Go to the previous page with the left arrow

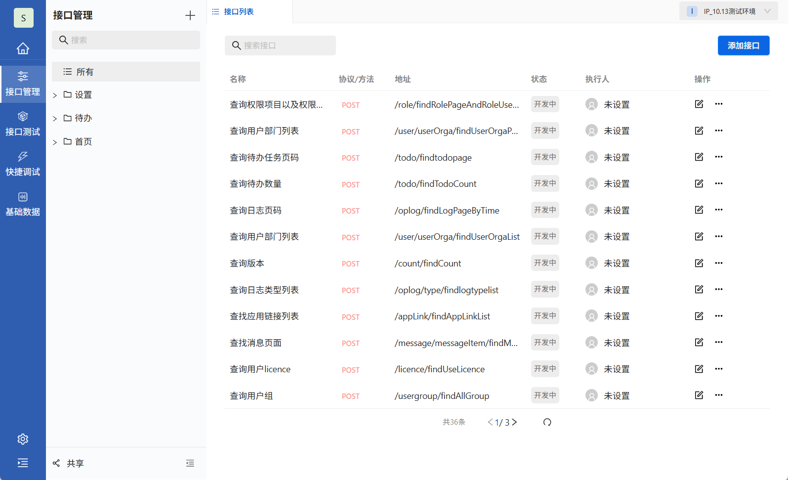[490, 422]
